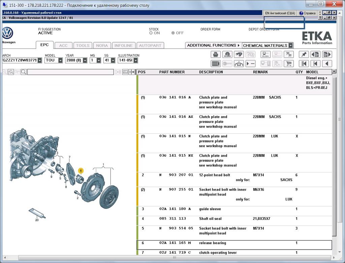Click the plain left arrow icon
345x263 pixels.
pyautogui.click(x=327, y=64)
